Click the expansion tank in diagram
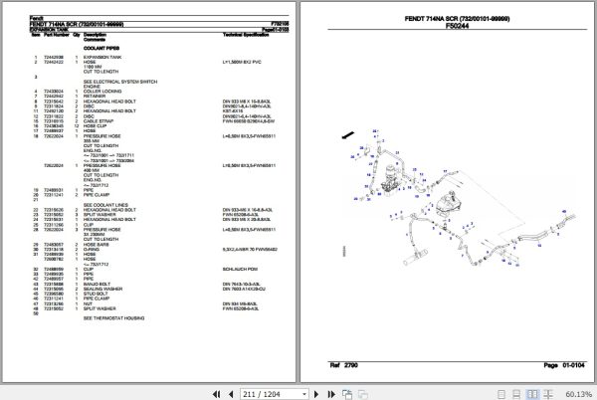The width and height of the screenshot is (597, 400). click(x=449, y=205)
